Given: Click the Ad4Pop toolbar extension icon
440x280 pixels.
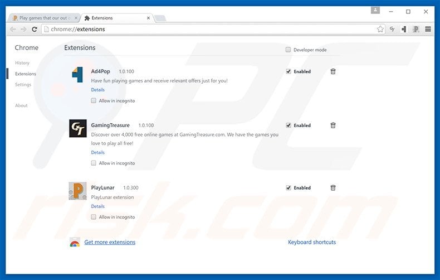Looking at the screenshot, I should [x=404, y=29].
